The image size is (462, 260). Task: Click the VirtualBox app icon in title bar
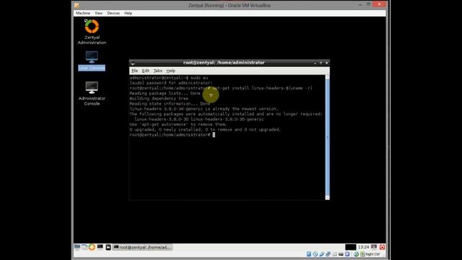coord(77,5)
